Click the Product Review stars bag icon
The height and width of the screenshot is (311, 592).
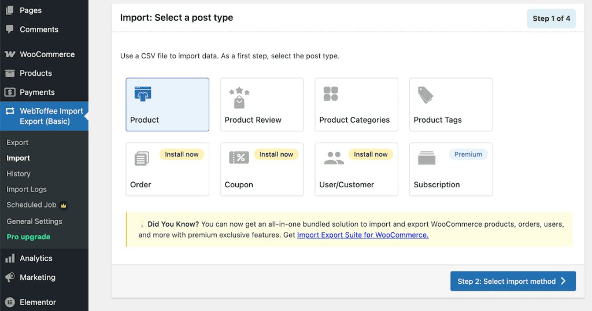pos(239,98)
